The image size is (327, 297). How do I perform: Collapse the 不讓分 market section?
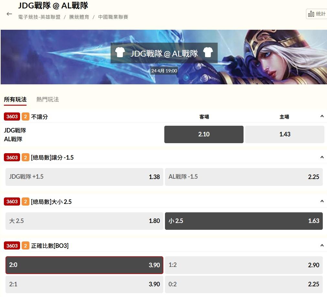(322, 116)
